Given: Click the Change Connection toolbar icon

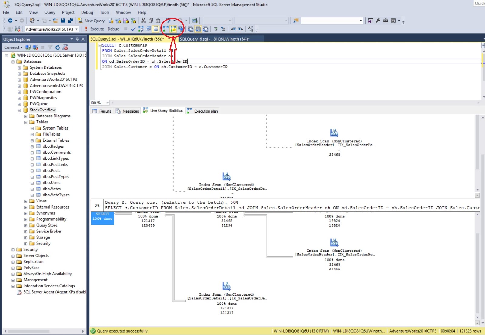Looking at the screenshot, I should (x=18, y=29).
